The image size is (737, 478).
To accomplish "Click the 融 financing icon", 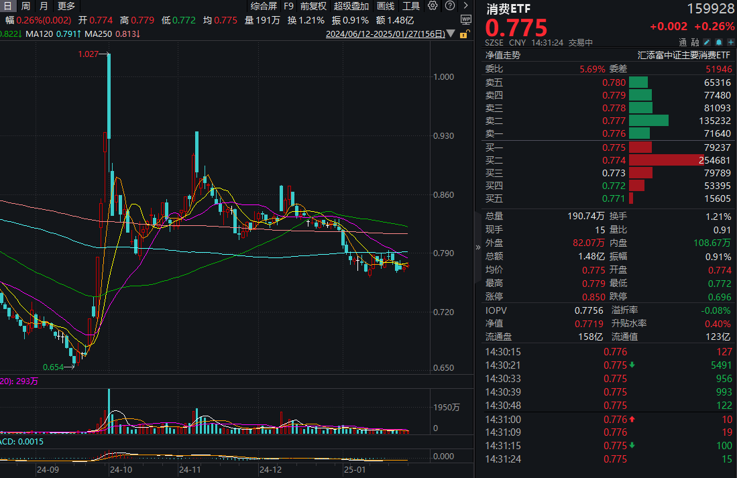I will (696, 42).
